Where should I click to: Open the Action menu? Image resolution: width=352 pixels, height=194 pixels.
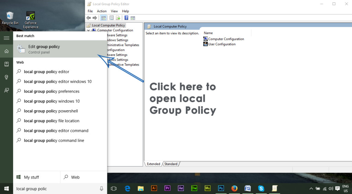[102, 11]
